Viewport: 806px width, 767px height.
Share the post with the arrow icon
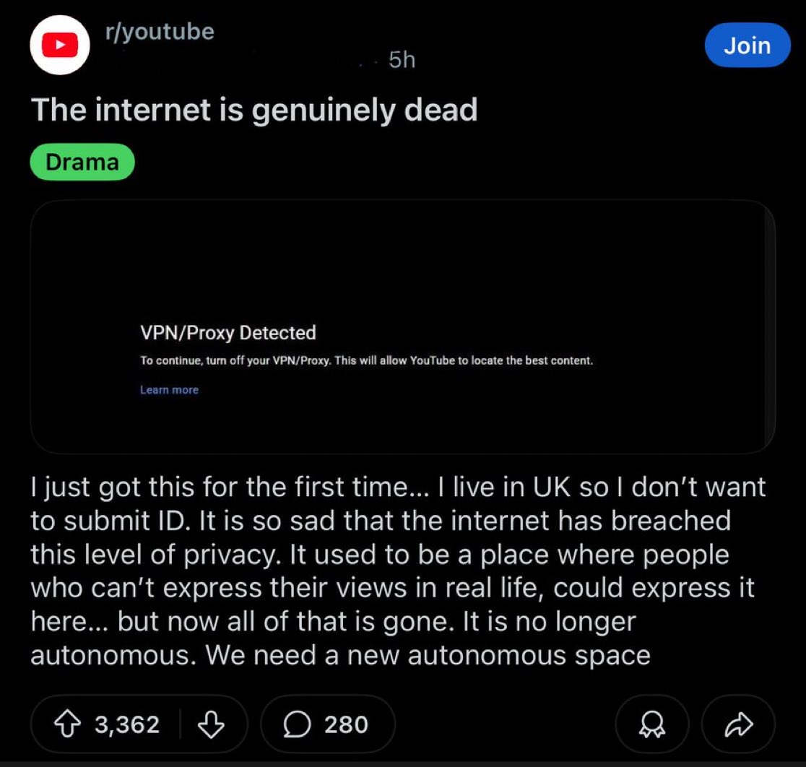(x=738, y=724)
